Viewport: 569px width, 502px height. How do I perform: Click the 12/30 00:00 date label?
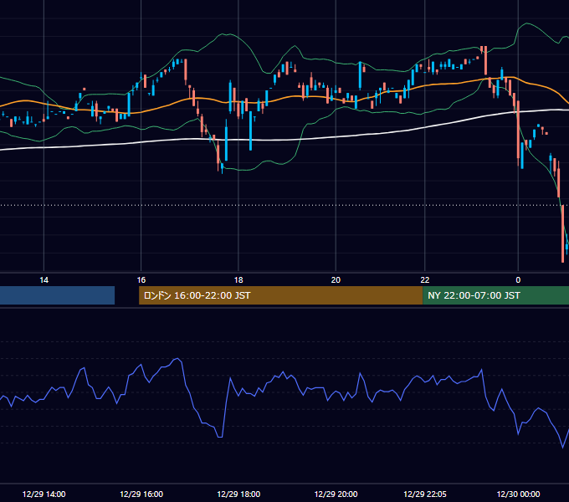point(518,494)
